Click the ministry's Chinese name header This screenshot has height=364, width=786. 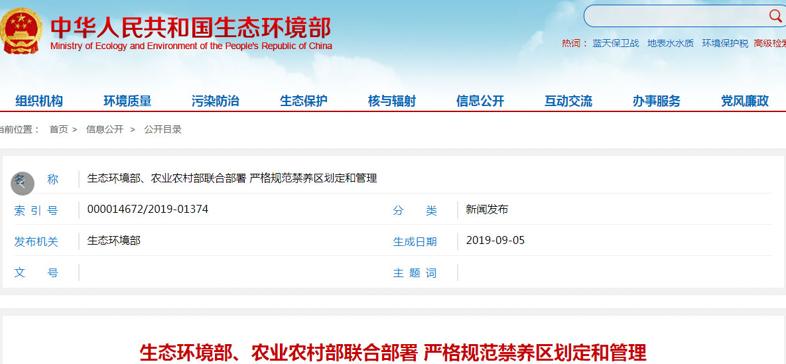pyautogui.click(x=191, y=27)
